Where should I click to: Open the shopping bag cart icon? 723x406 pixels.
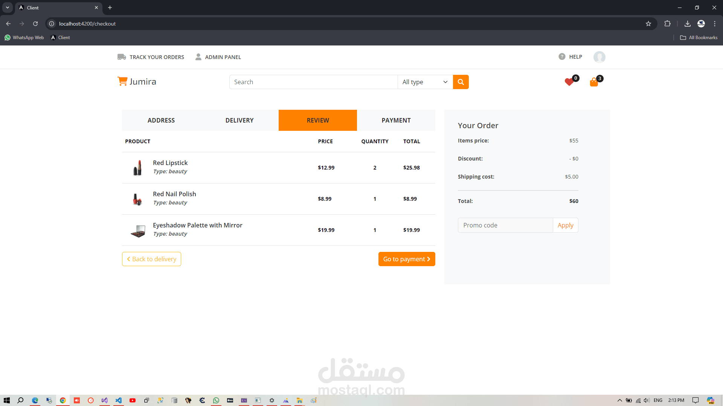pos(594,82)
